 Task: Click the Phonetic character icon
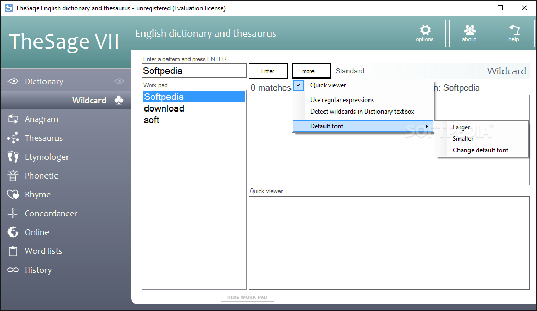pyautogui.click(x=13, y=175)
